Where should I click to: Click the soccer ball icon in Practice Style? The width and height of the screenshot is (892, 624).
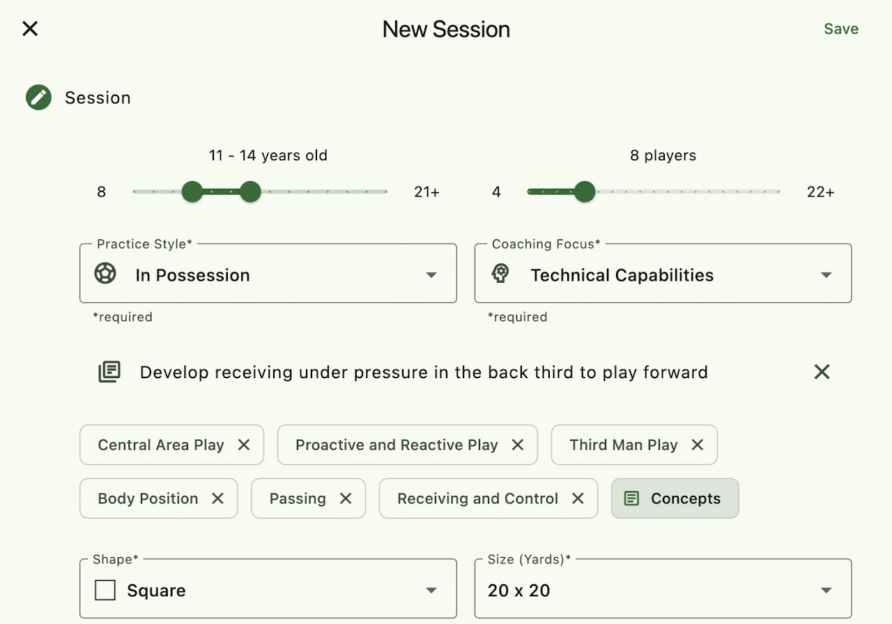pos(105,274)
